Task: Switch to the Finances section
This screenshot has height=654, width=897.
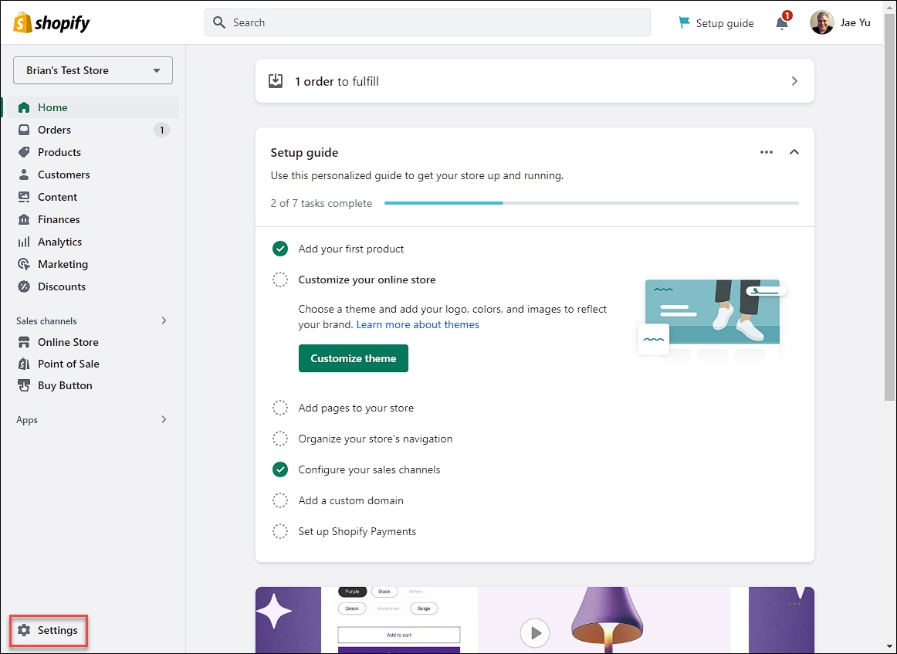Action: coord(58,219)
